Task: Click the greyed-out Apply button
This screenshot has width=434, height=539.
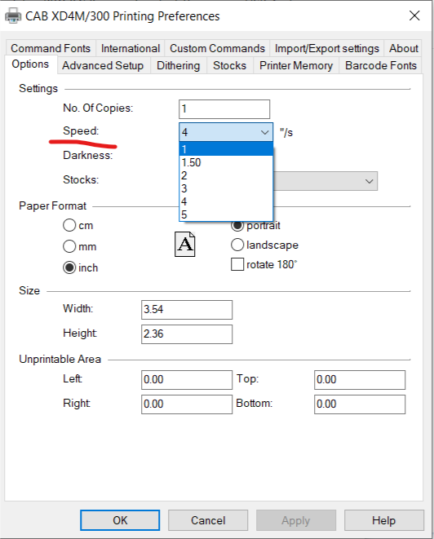Action: (x=296, y=520)
